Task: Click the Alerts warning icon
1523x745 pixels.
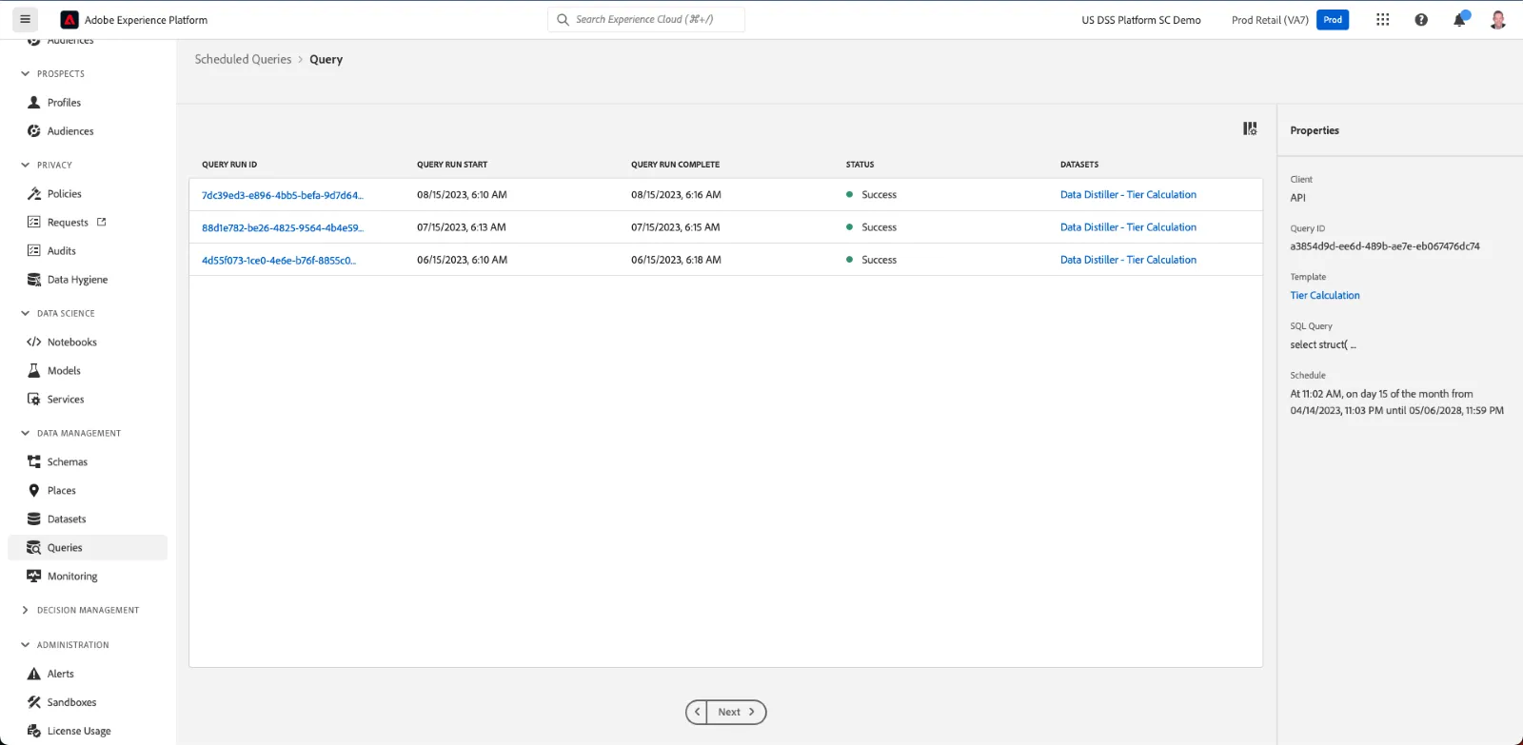Action: tap(34, 674)
